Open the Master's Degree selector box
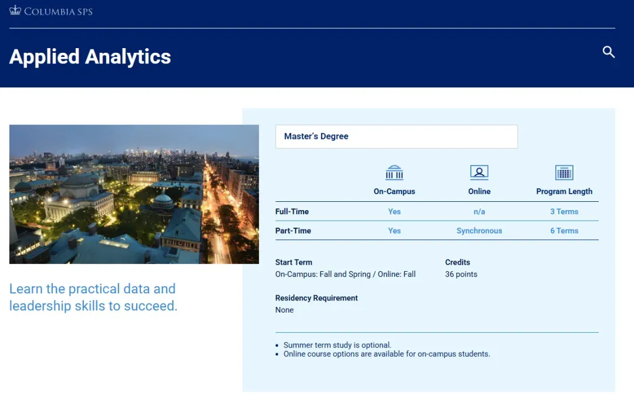This screenshot has height=399, width=634. (396, 136)
